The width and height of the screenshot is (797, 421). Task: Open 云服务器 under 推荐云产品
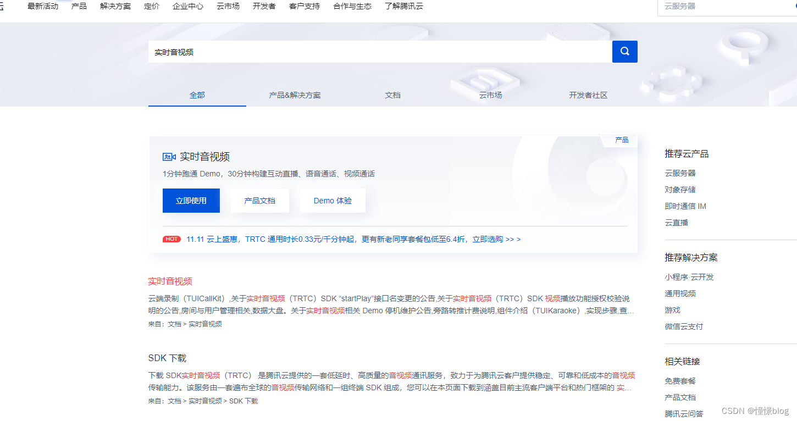[x=680, y=173]
